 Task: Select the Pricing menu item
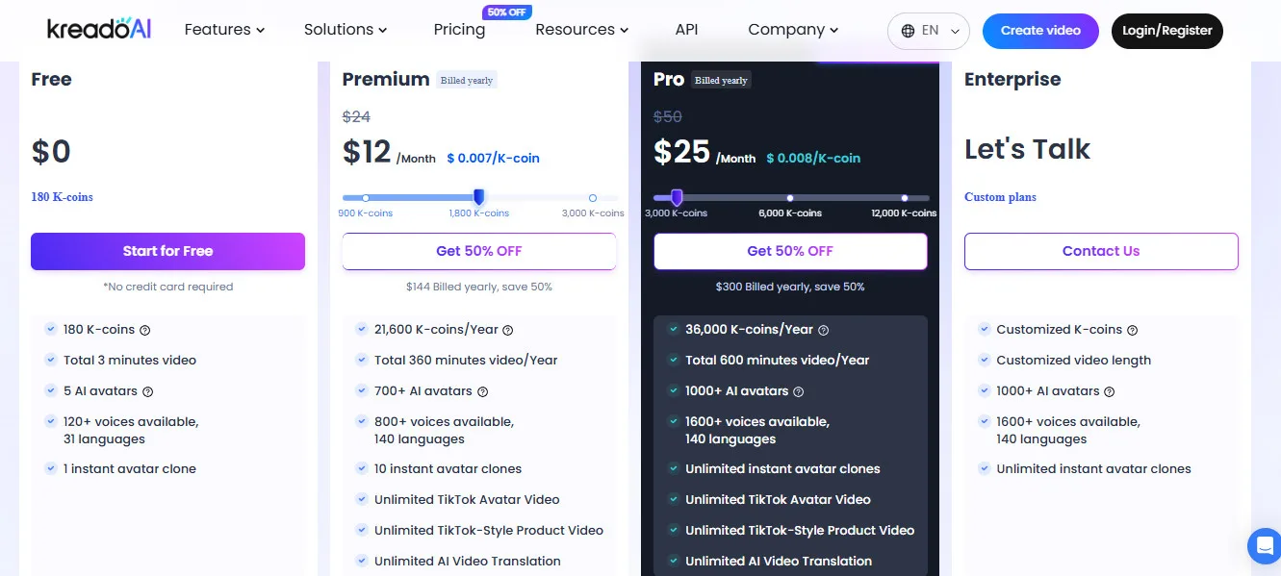(x=459, y=30)
